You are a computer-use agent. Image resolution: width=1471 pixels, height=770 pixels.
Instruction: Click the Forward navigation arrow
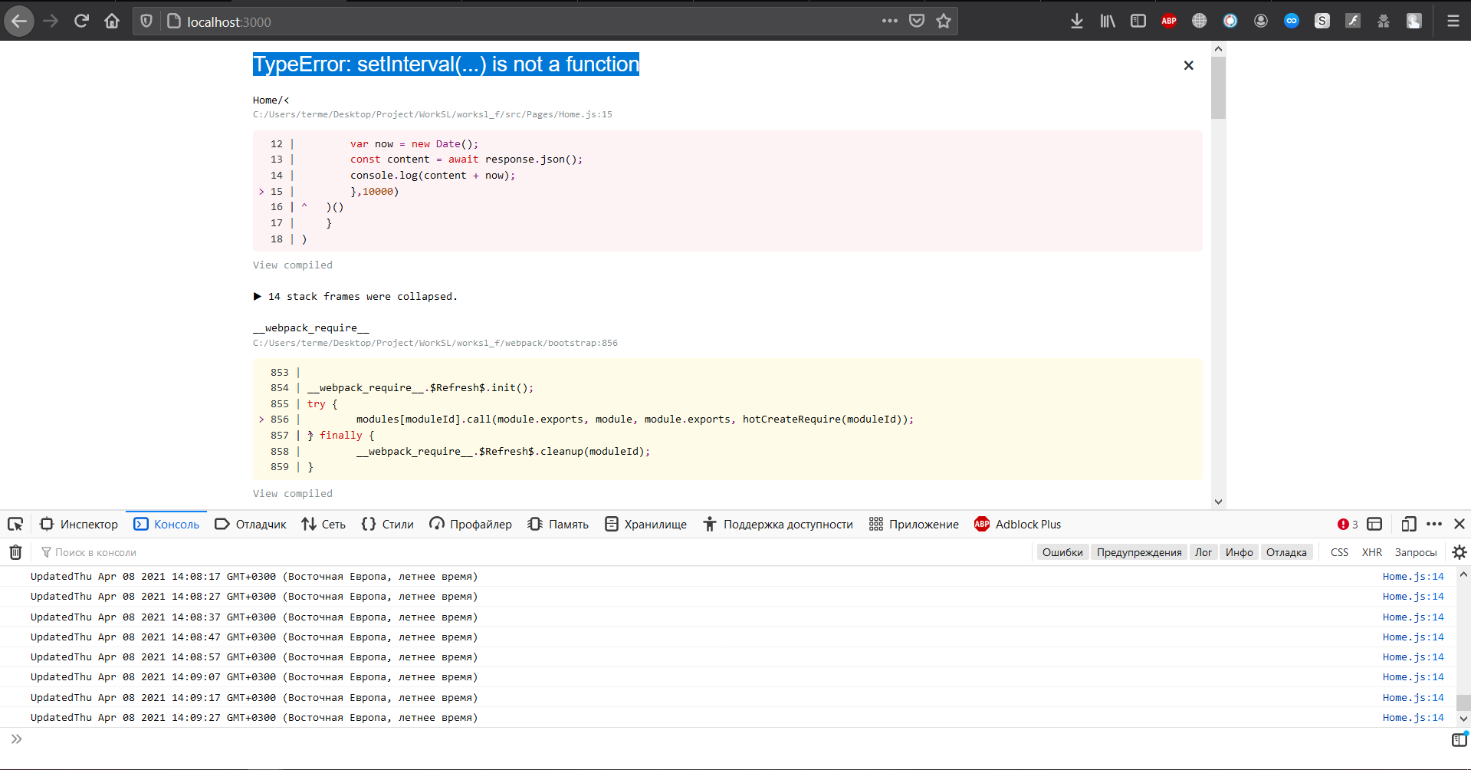click(x=51, y=21)
